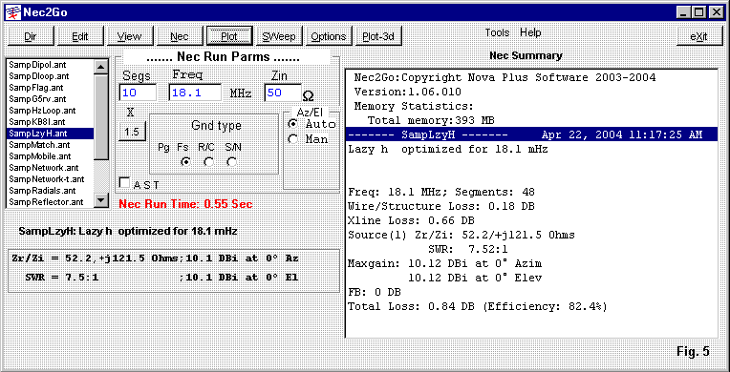Click the Edit toolbar button
The width and height of the screenshot is (730, 372).
pos(80,36)
